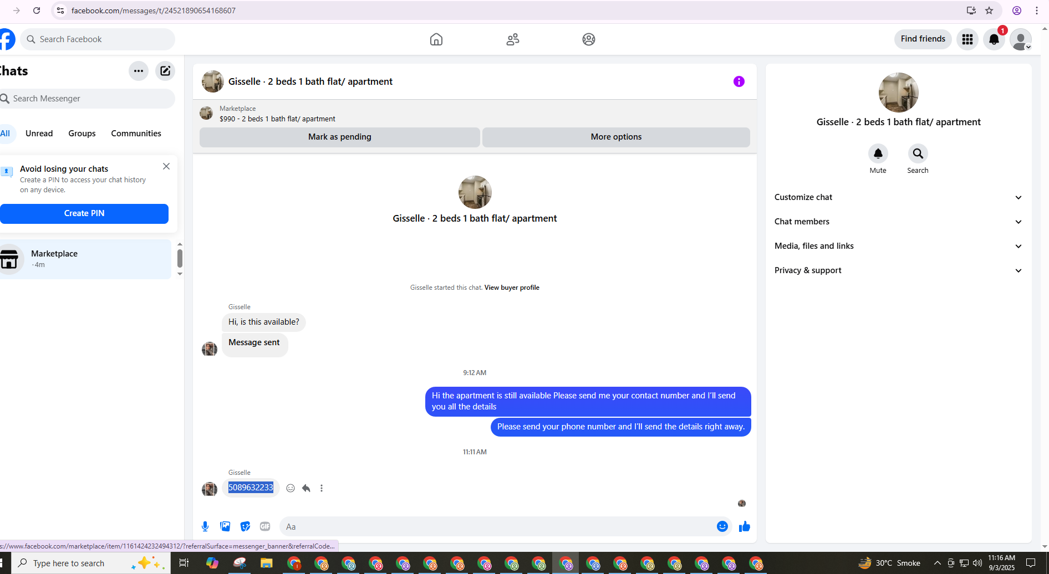1049x574 pixels.
Task: Choose a GIF icon
Action: [265, 526]
